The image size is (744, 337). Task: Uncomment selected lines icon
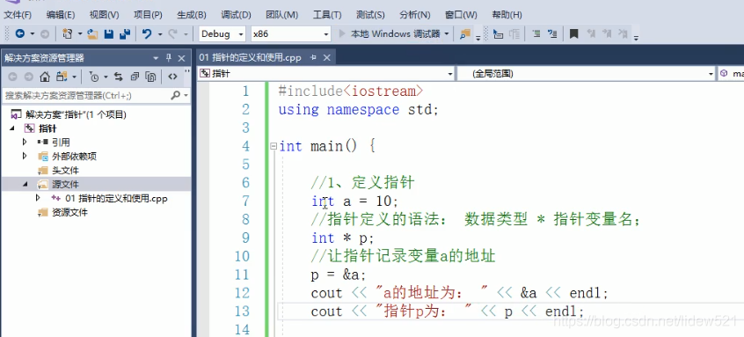point(552,33)
